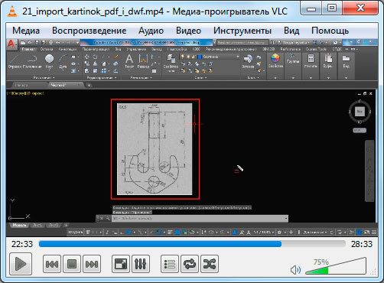Expand the Рисование panel title in video
This screenshot has width=384, height=283.
pyautogui.click(x=44, y=77)
